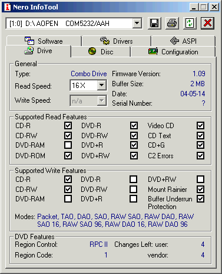
Task: Click the Nero InfoTool title bar icon
Action: [x=8, y=7]
